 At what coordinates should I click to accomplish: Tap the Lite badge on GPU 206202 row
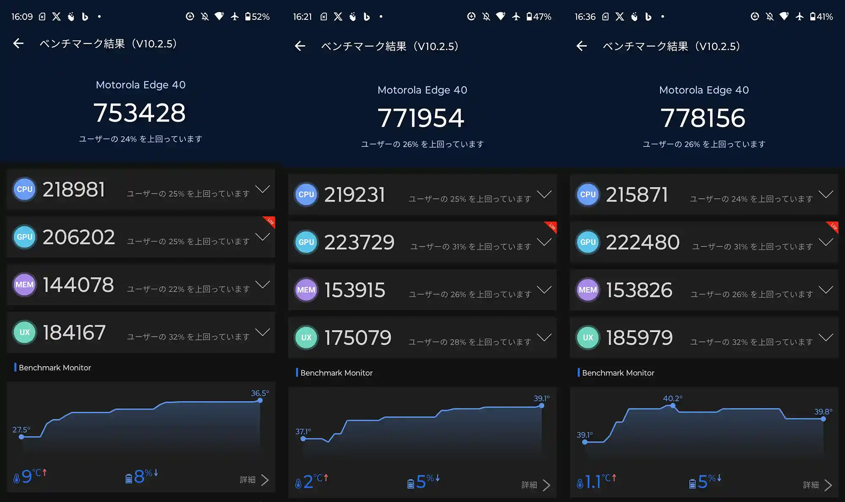click(270, 221)
